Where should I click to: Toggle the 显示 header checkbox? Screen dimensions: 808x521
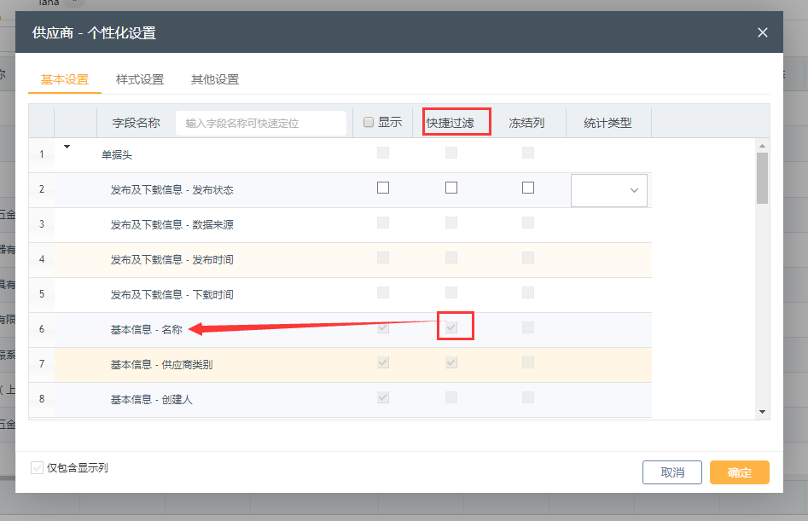[x=369, y=122]
